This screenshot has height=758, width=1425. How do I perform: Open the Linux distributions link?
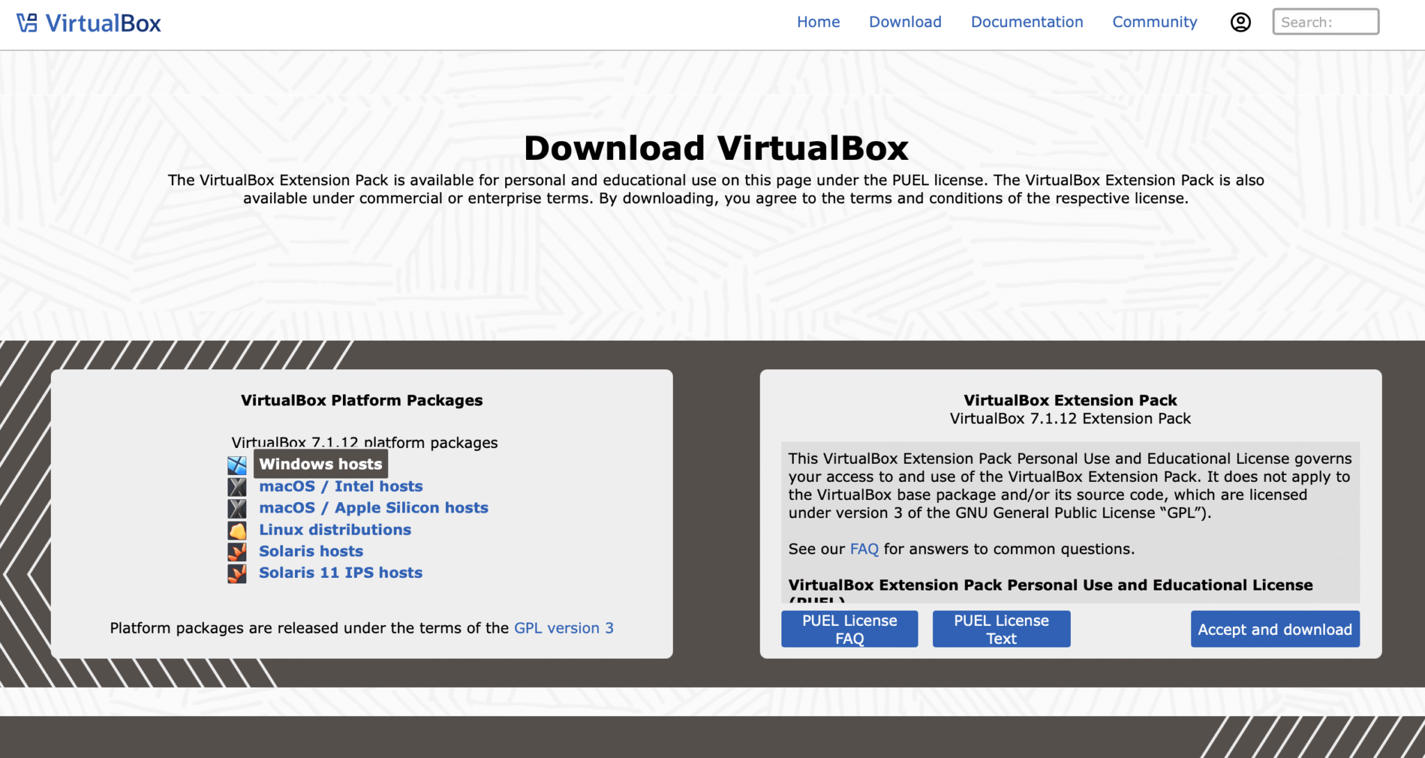pyautogui.click(x=335, y=530)
